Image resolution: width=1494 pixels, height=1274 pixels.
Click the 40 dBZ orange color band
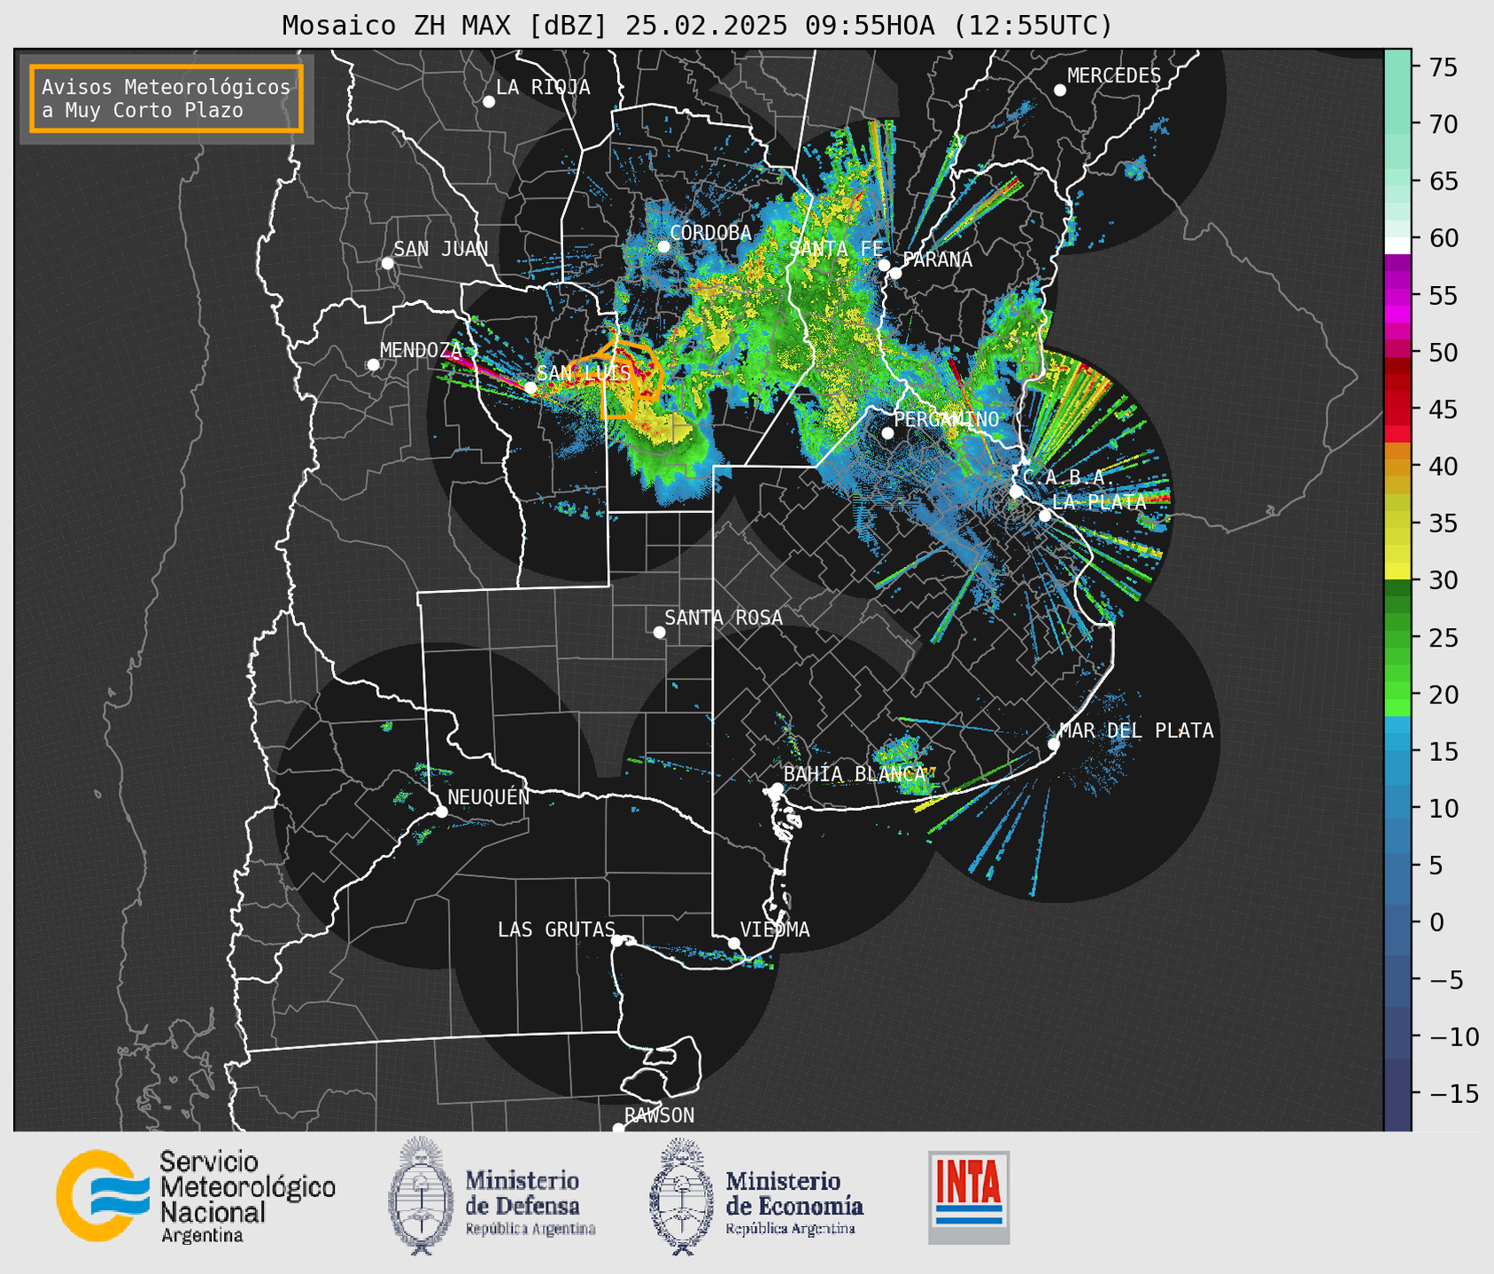click(x=1397, y=466)
